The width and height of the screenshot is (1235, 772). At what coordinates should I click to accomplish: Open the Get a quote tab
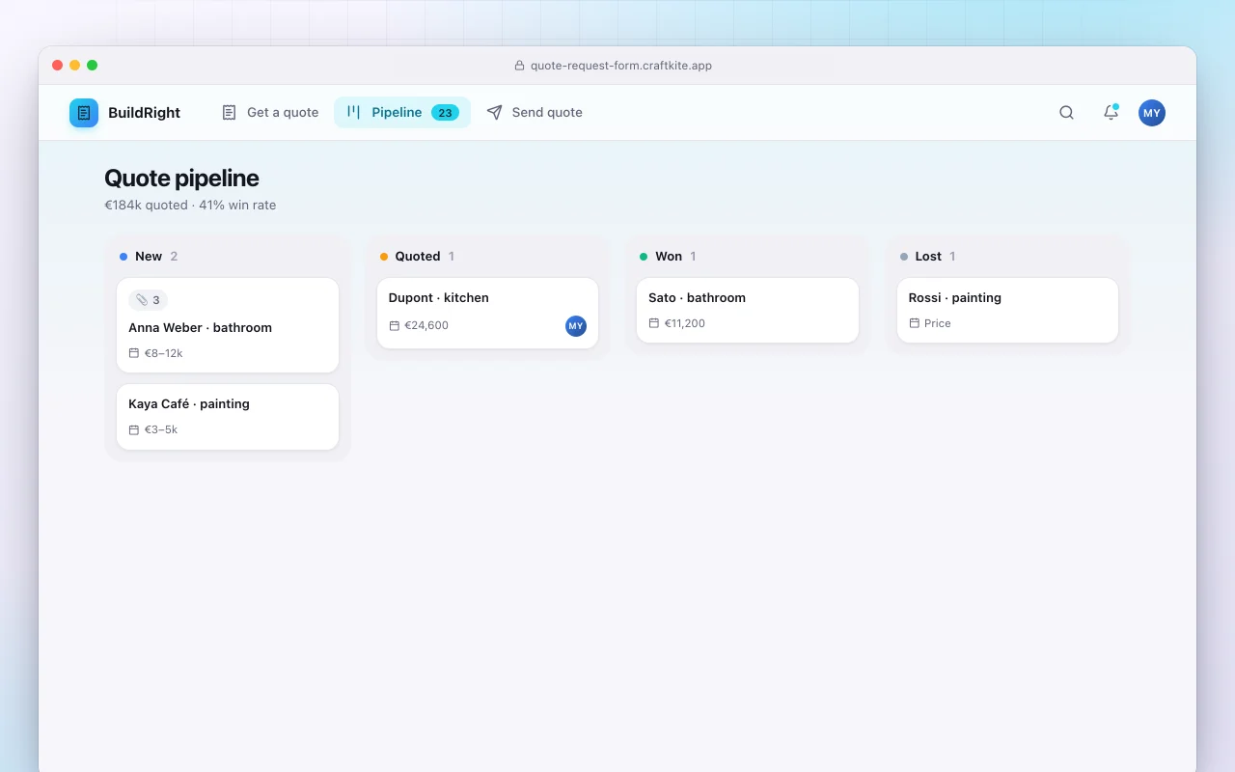270,113
